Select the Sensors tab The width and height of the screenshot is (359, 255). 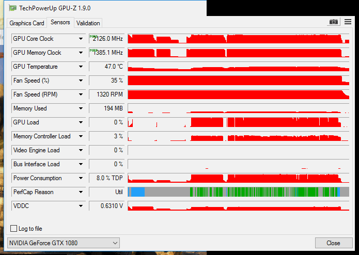(x=60, y=22)
